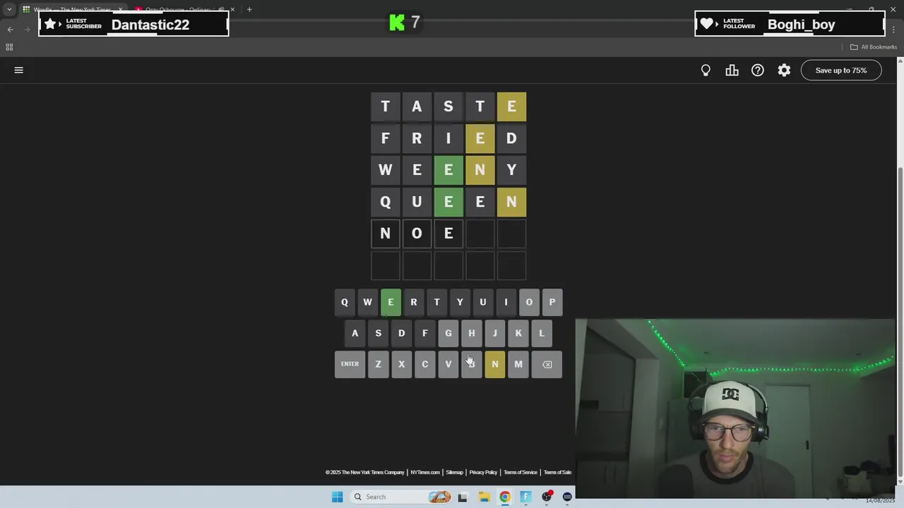Click the T key on the Wordle keyboard
Viewport: 904px width, 508px height.
coord(436,302)
